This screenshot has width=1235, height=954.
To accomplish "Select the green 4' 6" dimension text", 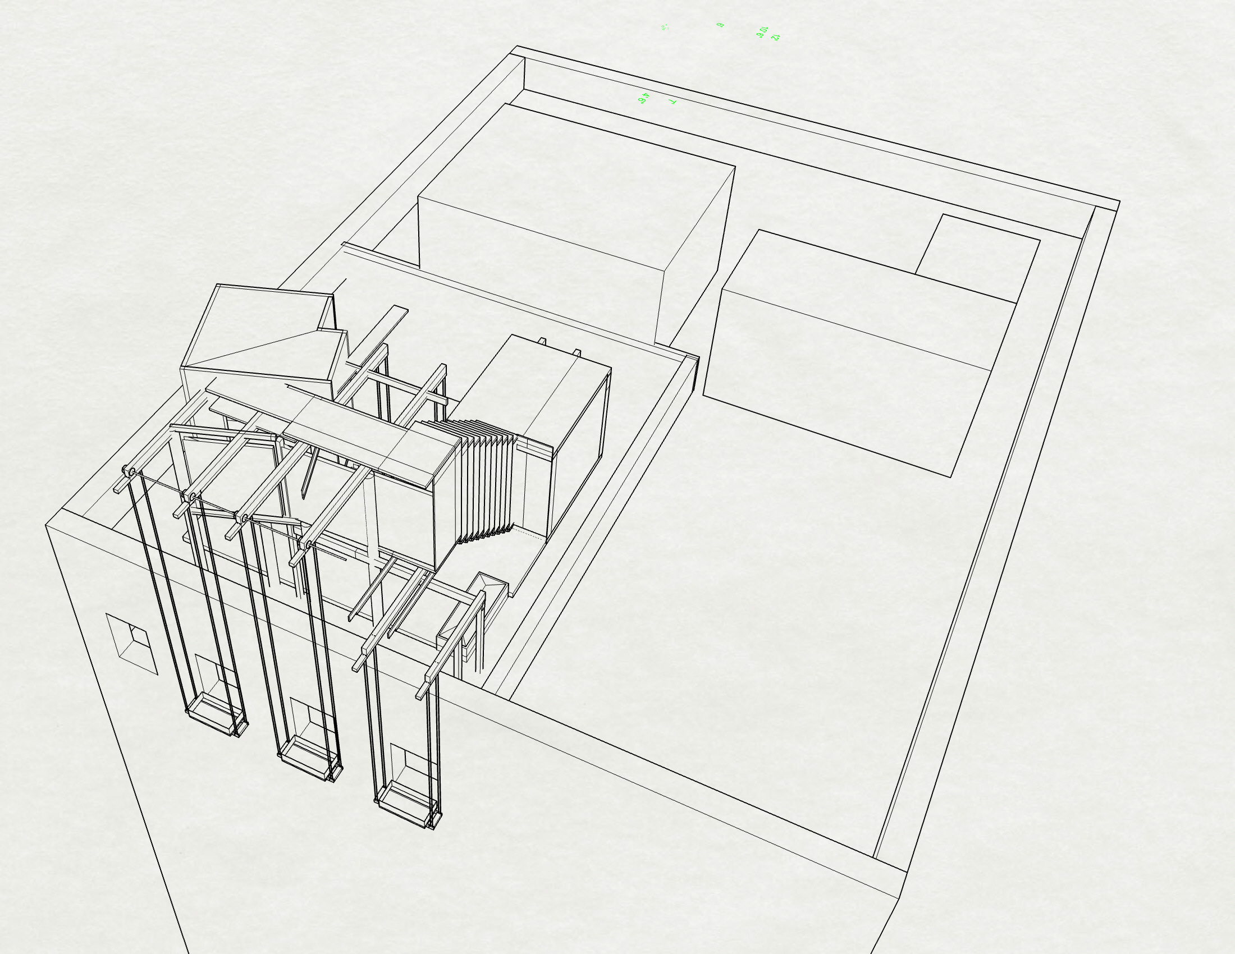I will (x=643, y=98).
